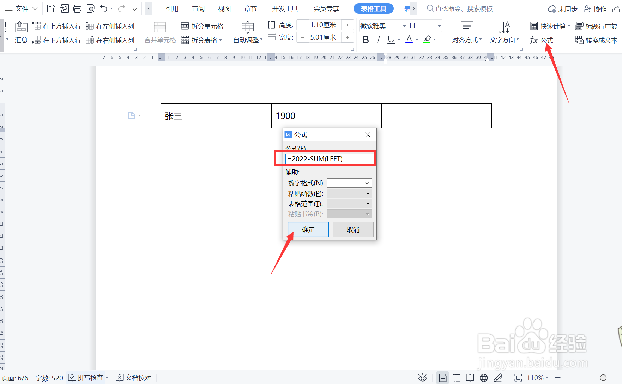
Task: Toggle eye protection mode icon
Action: 422,378
